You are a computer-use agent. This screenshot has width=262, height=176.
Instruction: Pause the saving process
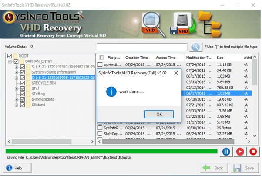point(226,152)
